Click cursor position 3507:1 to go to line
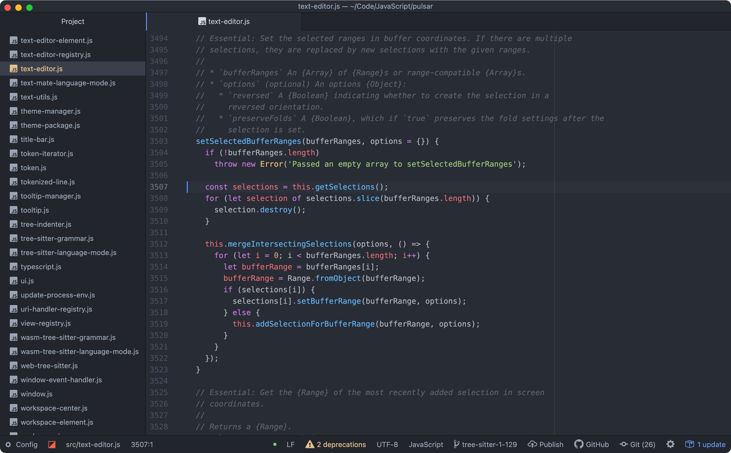731x453 pixels. [142, 444]
